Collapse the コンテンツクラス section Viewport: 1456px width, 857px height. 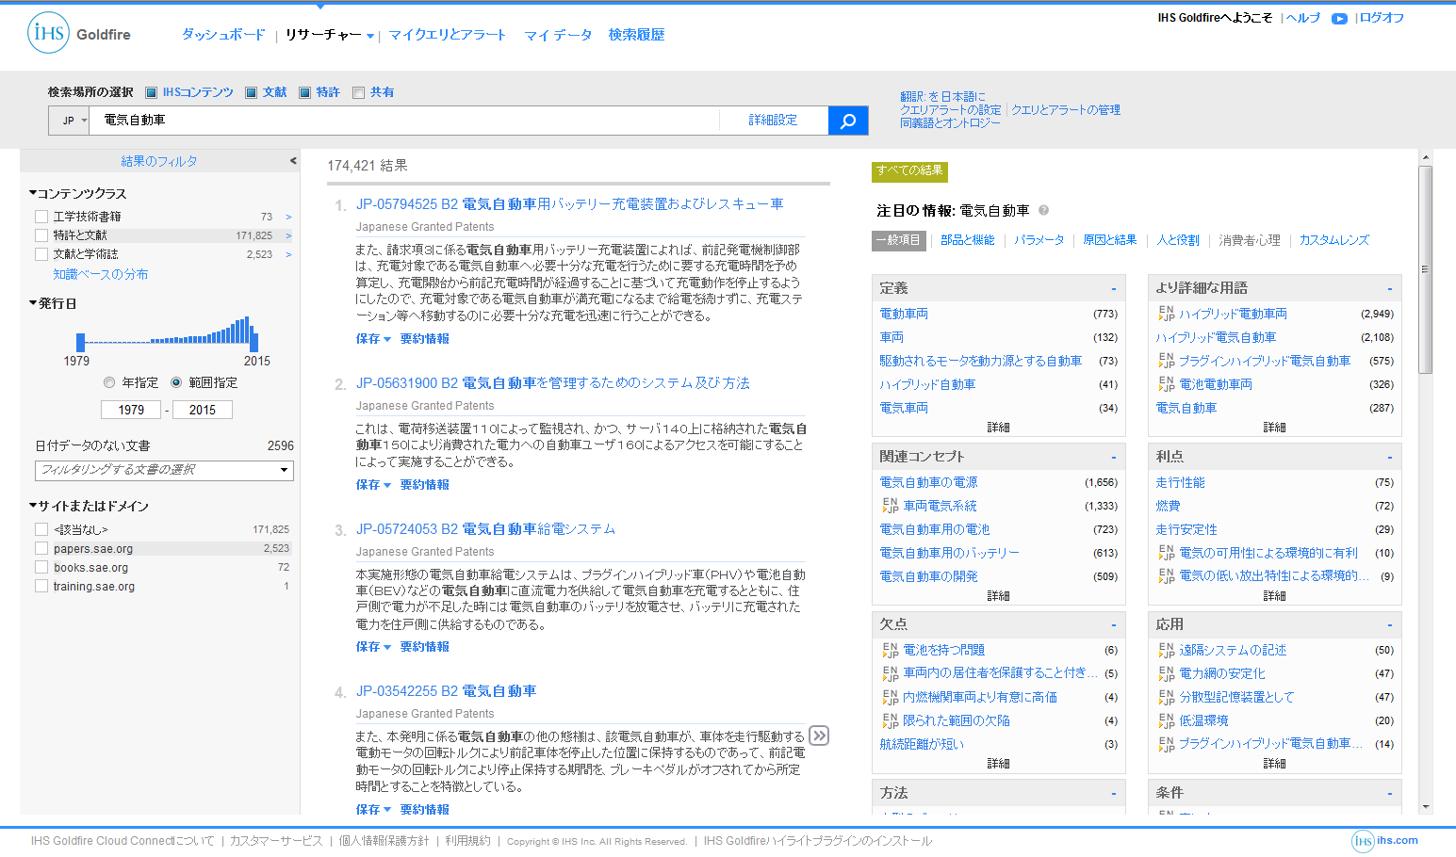[x=77, y=193]
